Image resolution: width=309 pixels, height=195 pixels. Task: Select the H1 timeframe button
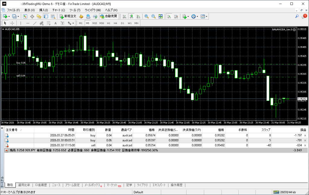[109, 23]
